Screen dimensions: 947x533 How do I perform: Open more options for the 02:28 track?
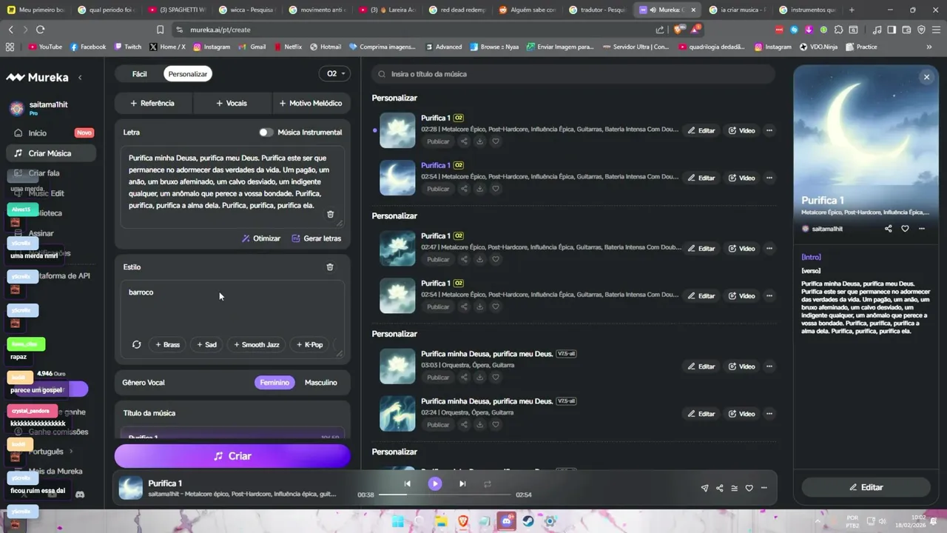pyautogui.click(x=769, y=130)
